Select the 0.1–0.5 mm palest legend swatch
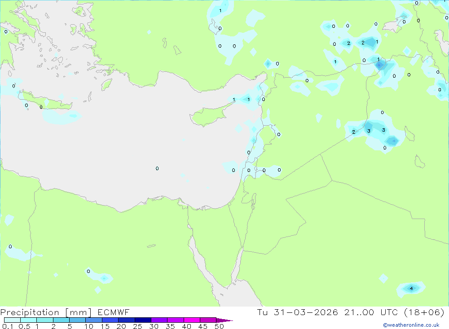Viewport: 449px width, 329px height. coord(12,320)
